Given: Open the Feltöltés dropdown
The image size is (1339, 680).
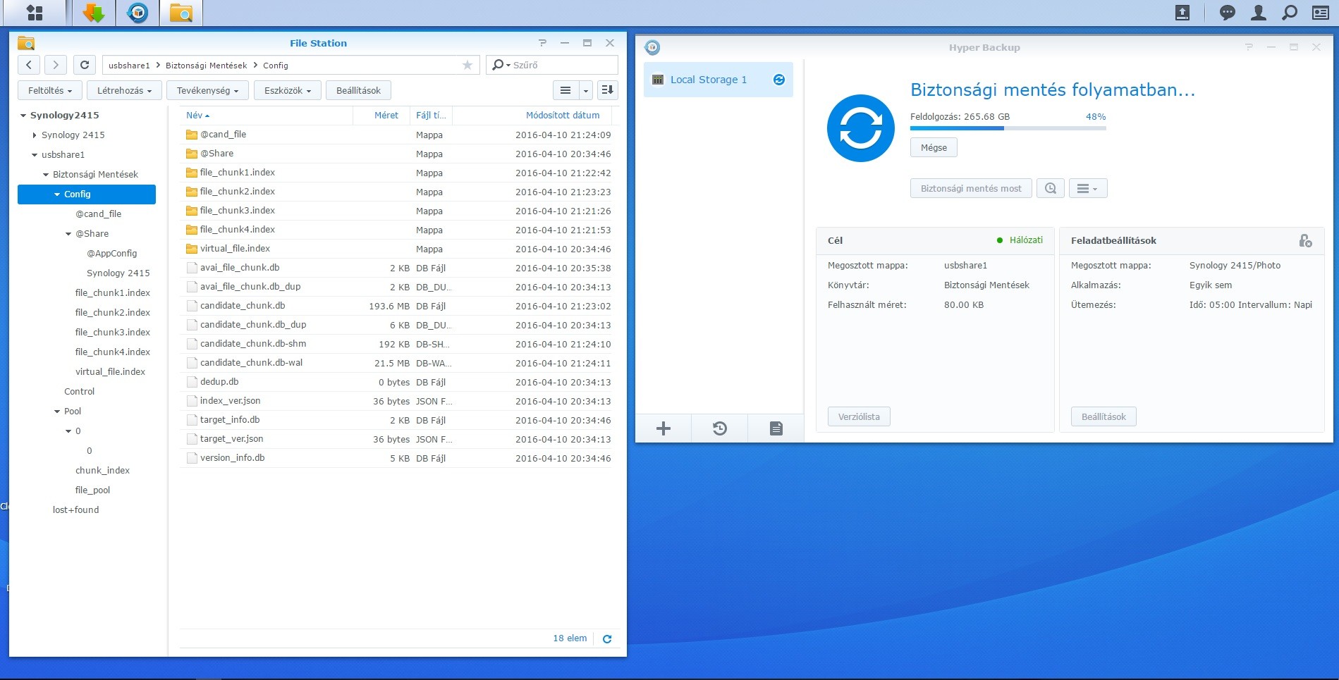Looking at the screenshot, I should pos(49,90).
